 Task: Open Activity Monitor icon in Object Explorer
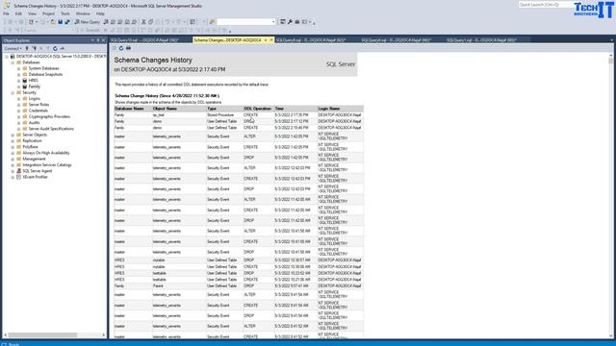[62, 49]
